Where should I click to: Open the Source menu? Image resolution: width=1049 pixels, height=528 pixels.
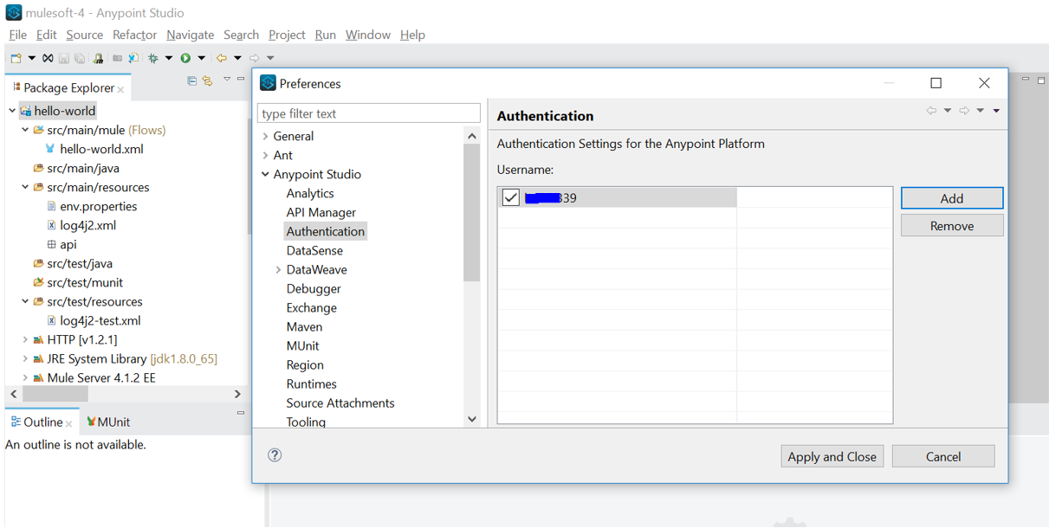(x=84, y=35)
